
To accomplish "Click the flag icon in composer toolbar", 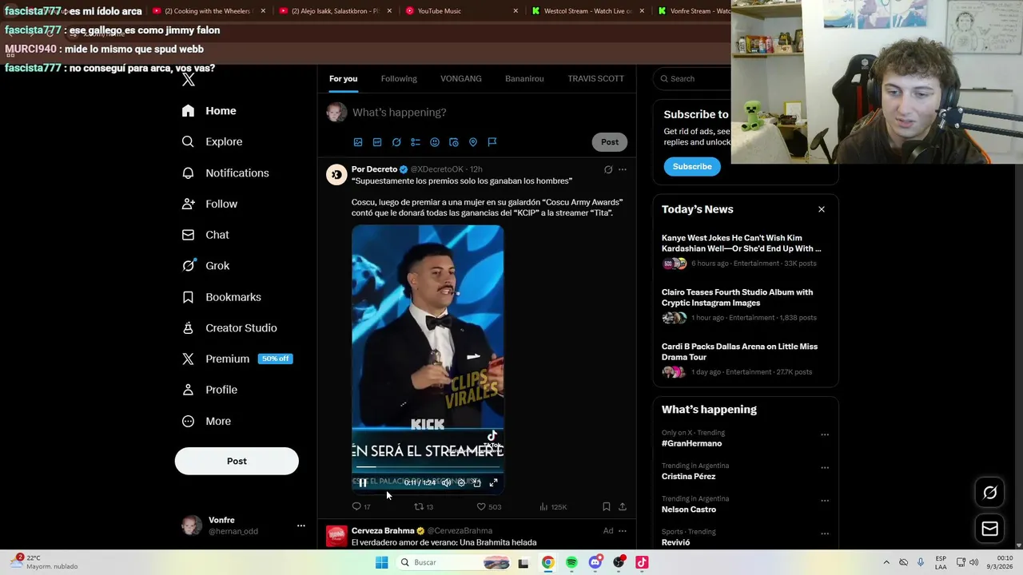I will coord(492,142).
